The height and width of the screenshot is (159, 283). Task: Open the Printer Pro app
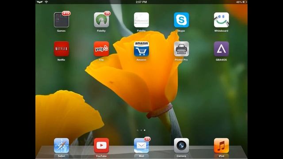click(x=181, y=49)
